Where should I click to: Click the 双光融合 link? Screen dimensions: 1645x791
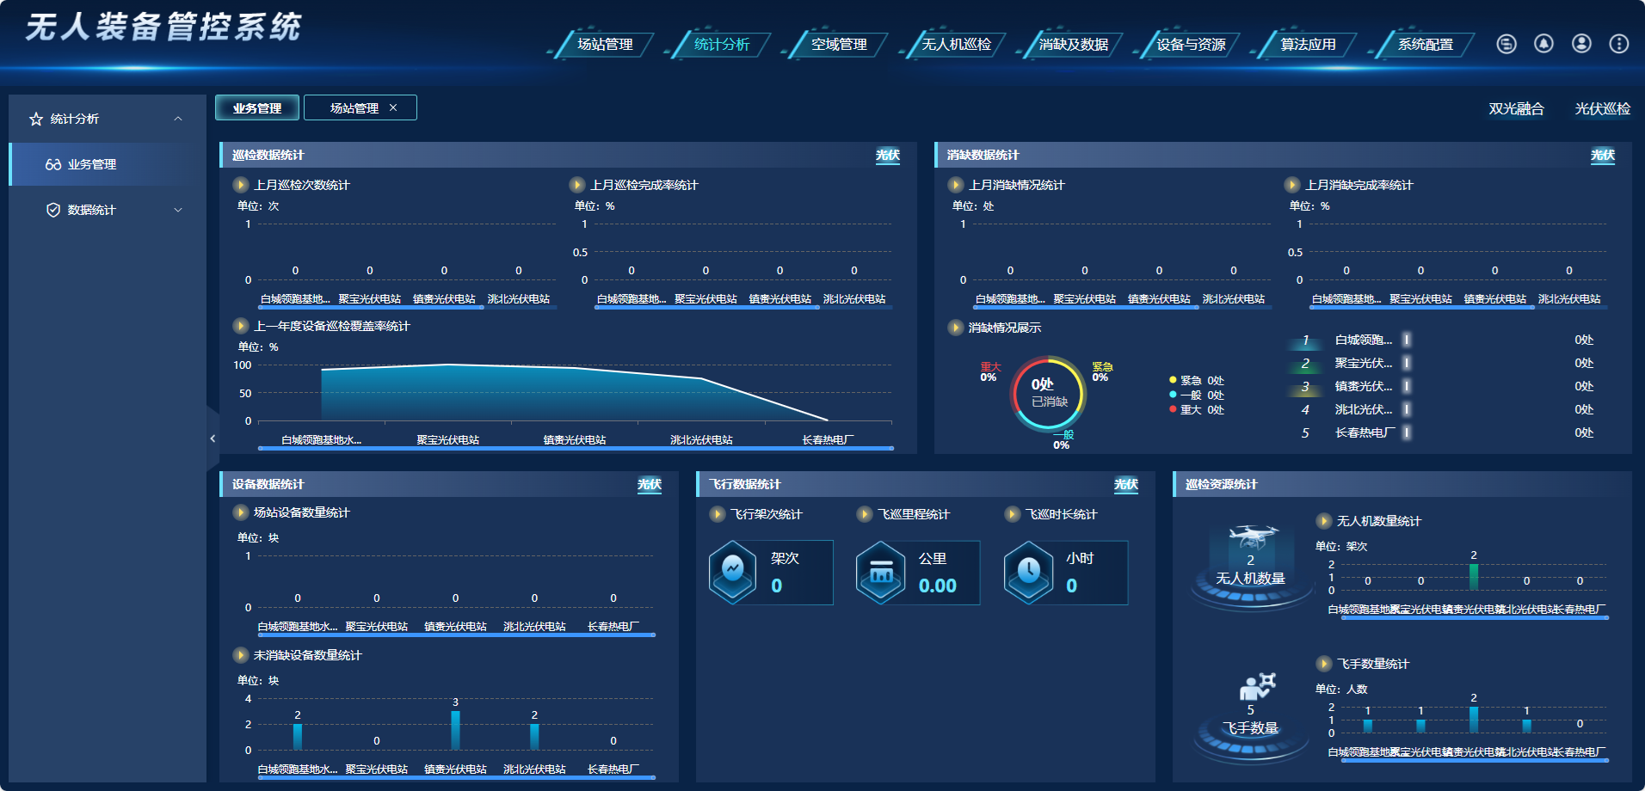[1516, 109]
